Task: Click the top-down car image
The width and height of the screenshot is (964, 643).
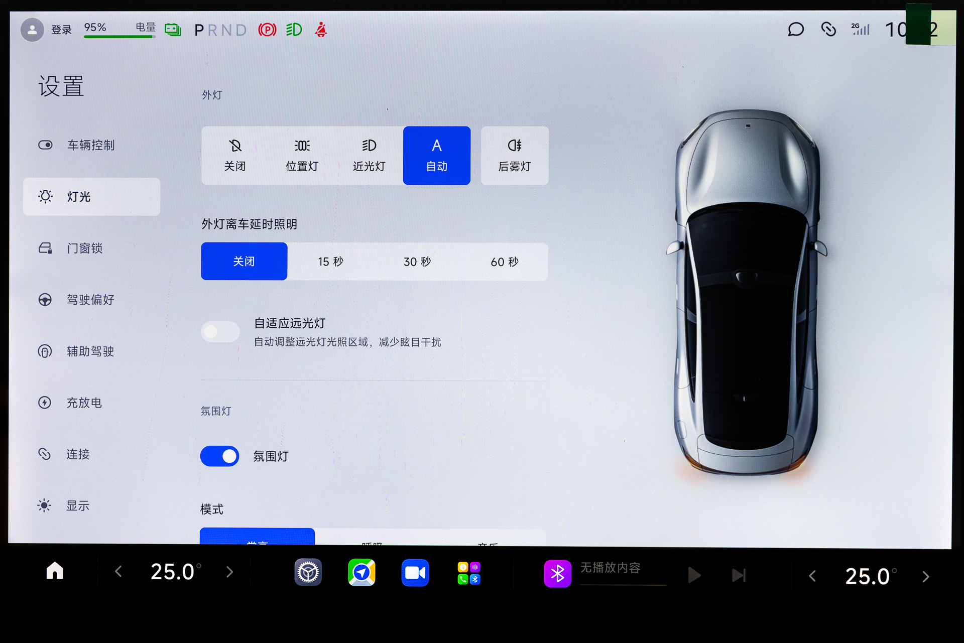Action: [x=747, y=291]
